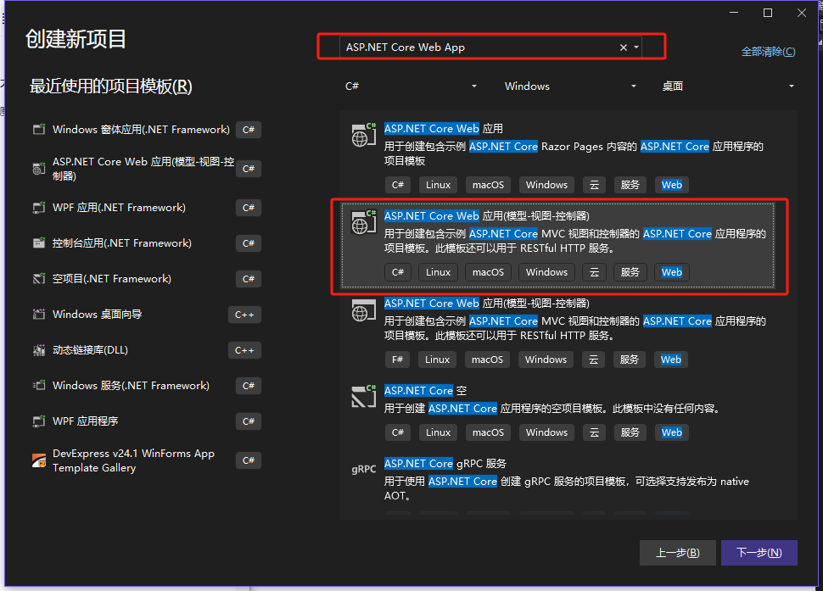823x591 pixels.
Task: Click the Web tag under the Razor Pages template
Action: (672, 185)
